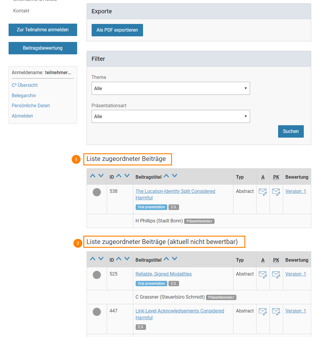Sort first list by Beitragstitel descending
The height and width of the screenshot is (337, 318).
pos(175,176)
